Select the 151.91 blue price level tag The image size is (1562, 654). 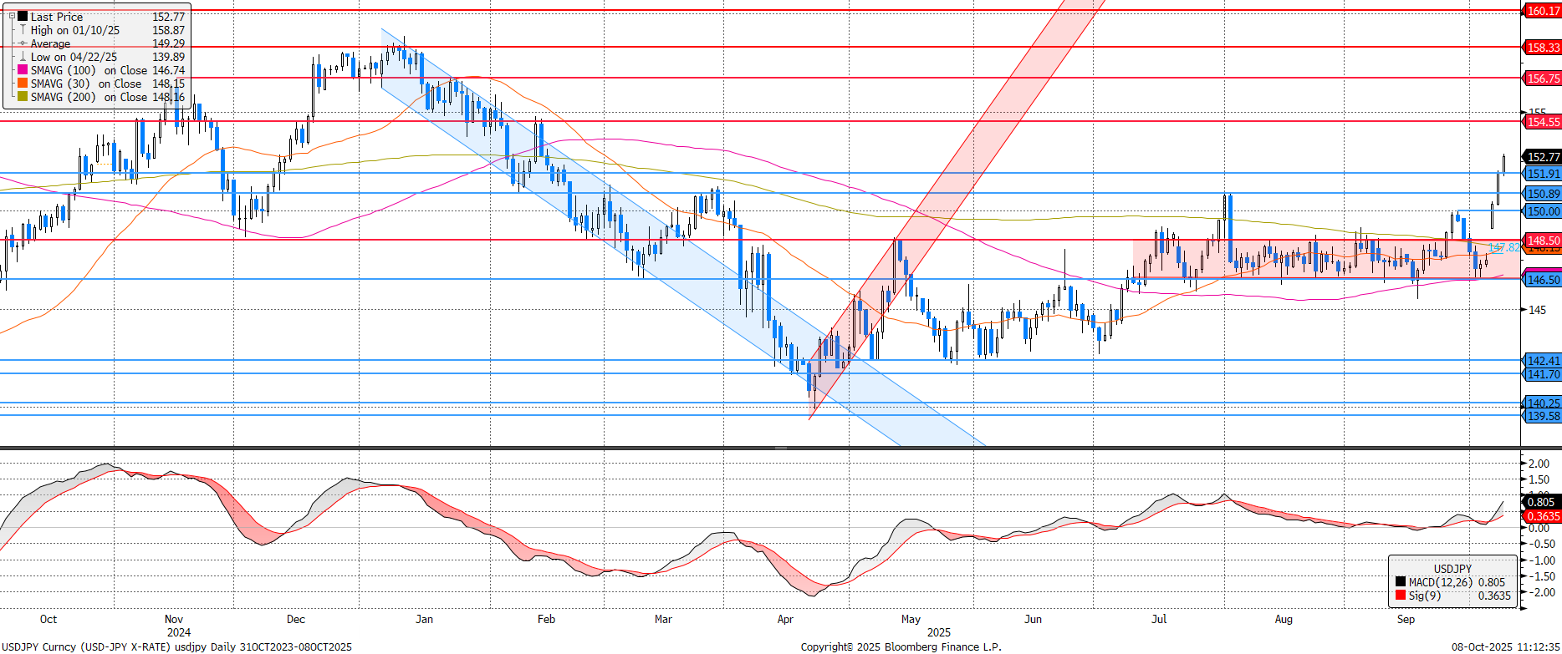pyautogui.click(x=1543, y=174)
